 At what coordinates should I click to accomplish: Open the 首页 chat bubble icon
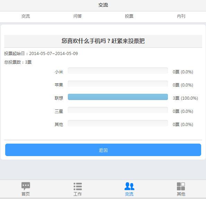click(x=26, y=186)
